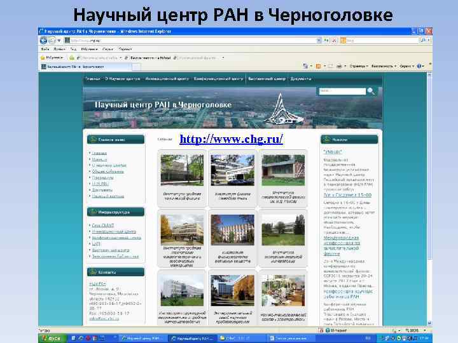
Task: Open Электронная библиотека in infrastructure list
Action: 115,257
